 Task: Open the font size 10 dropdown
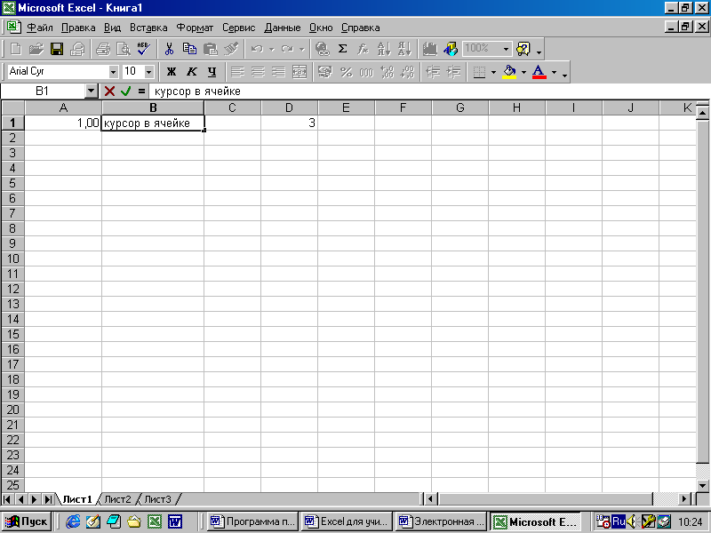coord(148,72)
